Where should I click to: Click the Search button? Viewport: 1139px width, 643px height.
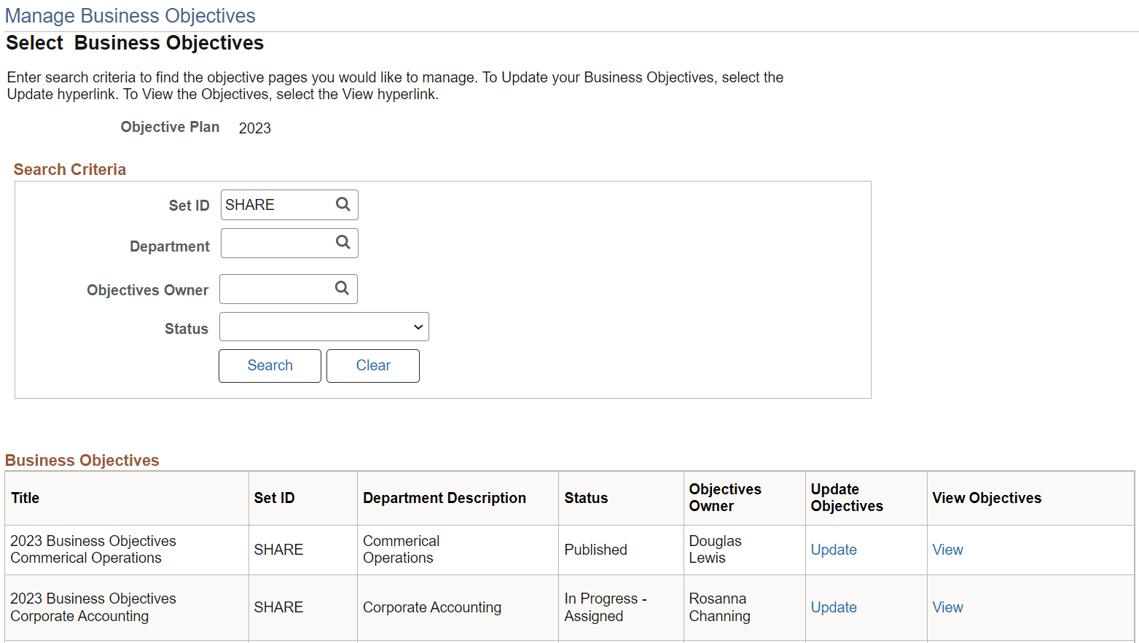(x=270, y=365)
